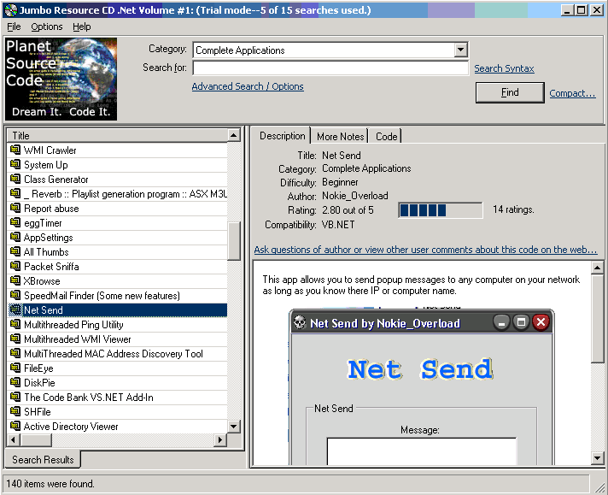Click results list scroll up arrow
The height and width of the screenshot is (495, 608).
click(233, 135)
